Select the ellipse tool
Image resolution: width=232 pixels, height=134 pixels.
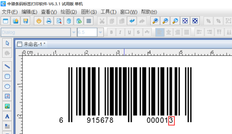click(x=7, y=86)
